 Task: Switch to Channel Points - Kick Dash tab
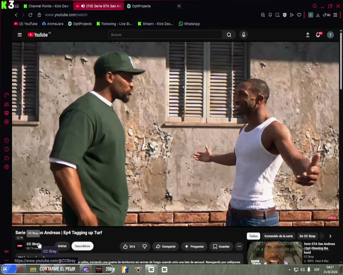pyautogui.click(x=47, y=6)
